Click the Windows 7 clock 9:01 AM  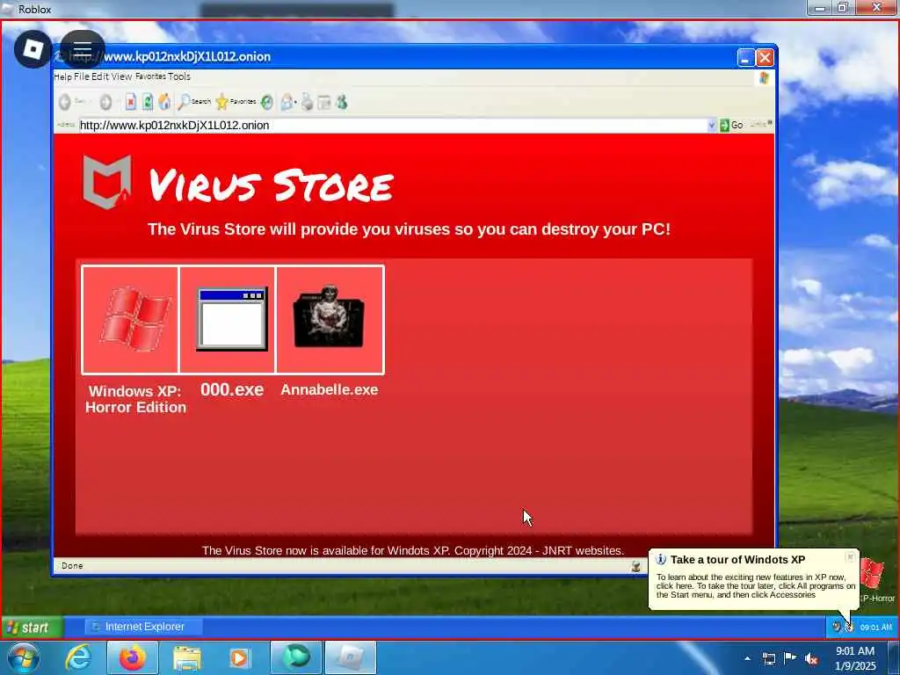tap(855, 651)
